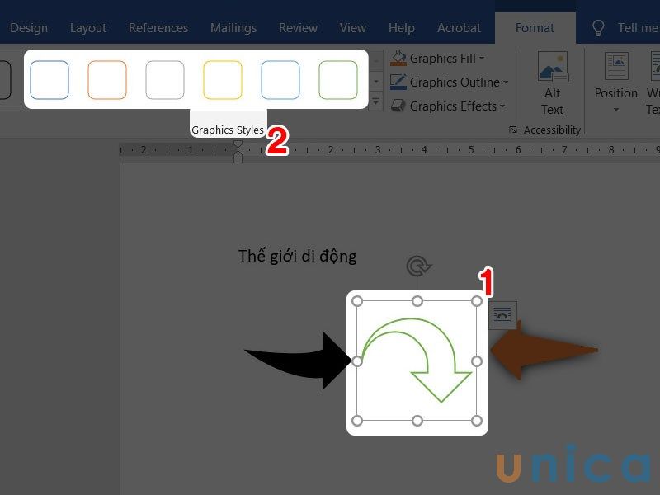Click the Graphics Outline pen icon

[x=398, y=82]
